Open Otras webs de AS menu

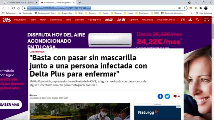[166, 20]
